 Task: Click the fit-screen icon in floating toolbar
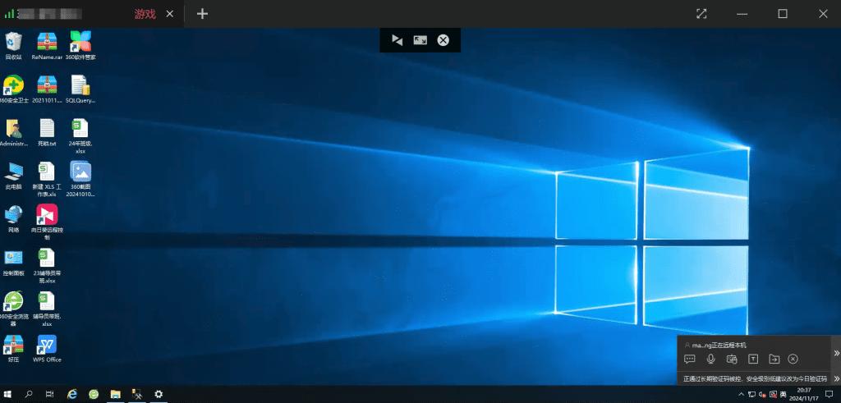[x=420, y=40]
